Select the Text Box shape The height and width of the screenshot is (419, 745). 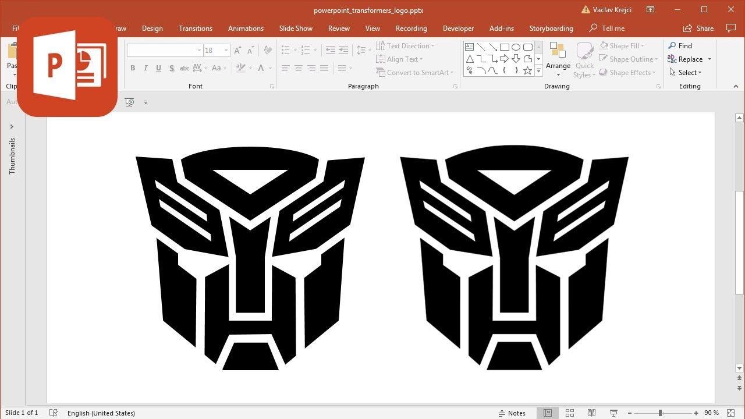click(x=469, y=47)
